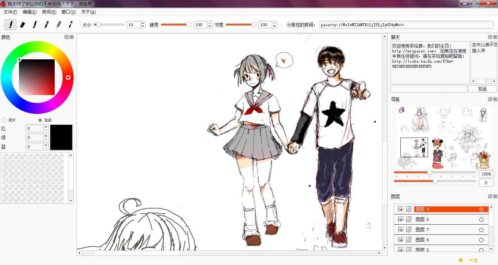Increase the 红 red channel value
Image resolution: width=498 pixels, height=265 pixels.
point(46,127)
